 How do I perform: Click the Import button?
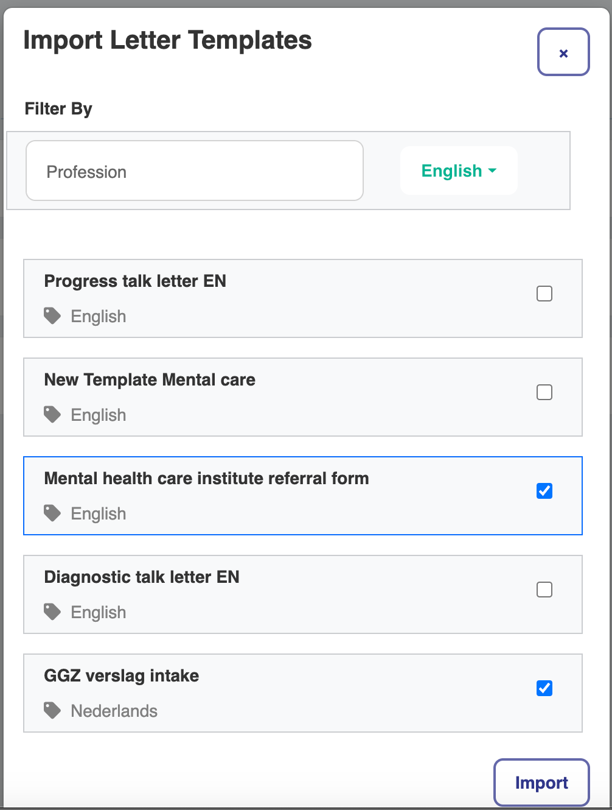coord(541,783)
